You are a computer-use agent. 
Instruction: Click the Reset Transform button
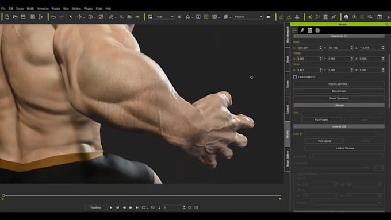(339, 98)
